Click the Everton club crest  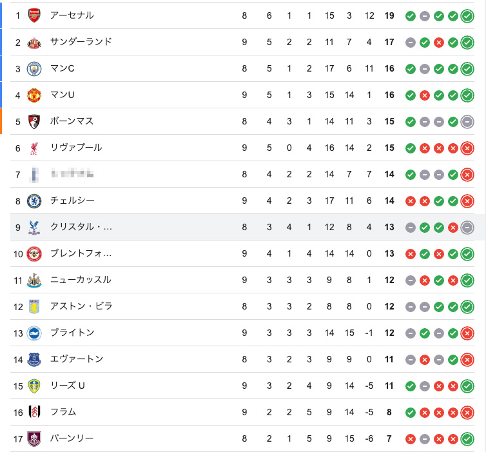pos(34,360)
